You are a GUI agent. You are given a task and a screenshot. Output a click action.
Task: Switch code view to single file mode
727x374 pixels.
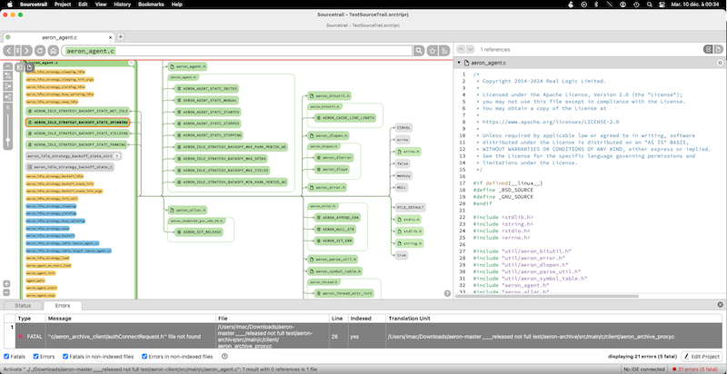pyautogui.click(x=718, y=49)
